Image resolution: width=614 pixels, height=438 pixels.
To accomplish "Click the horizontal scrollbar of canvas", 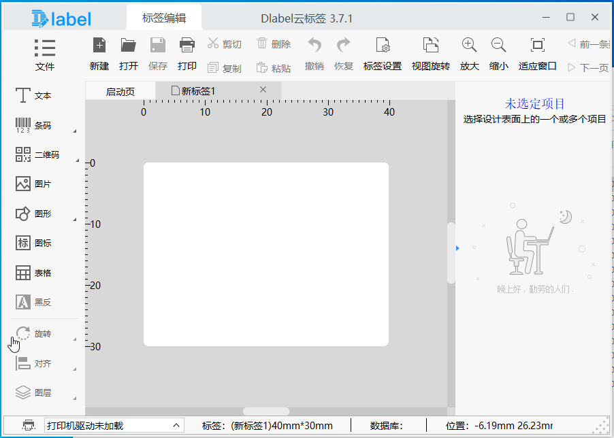I will tap(266, 411).
